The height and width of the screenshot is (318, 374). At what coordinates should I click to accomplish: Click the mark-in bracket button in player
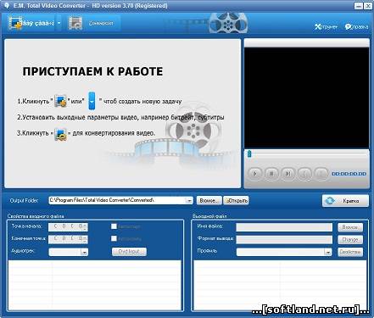pos(304,173)
